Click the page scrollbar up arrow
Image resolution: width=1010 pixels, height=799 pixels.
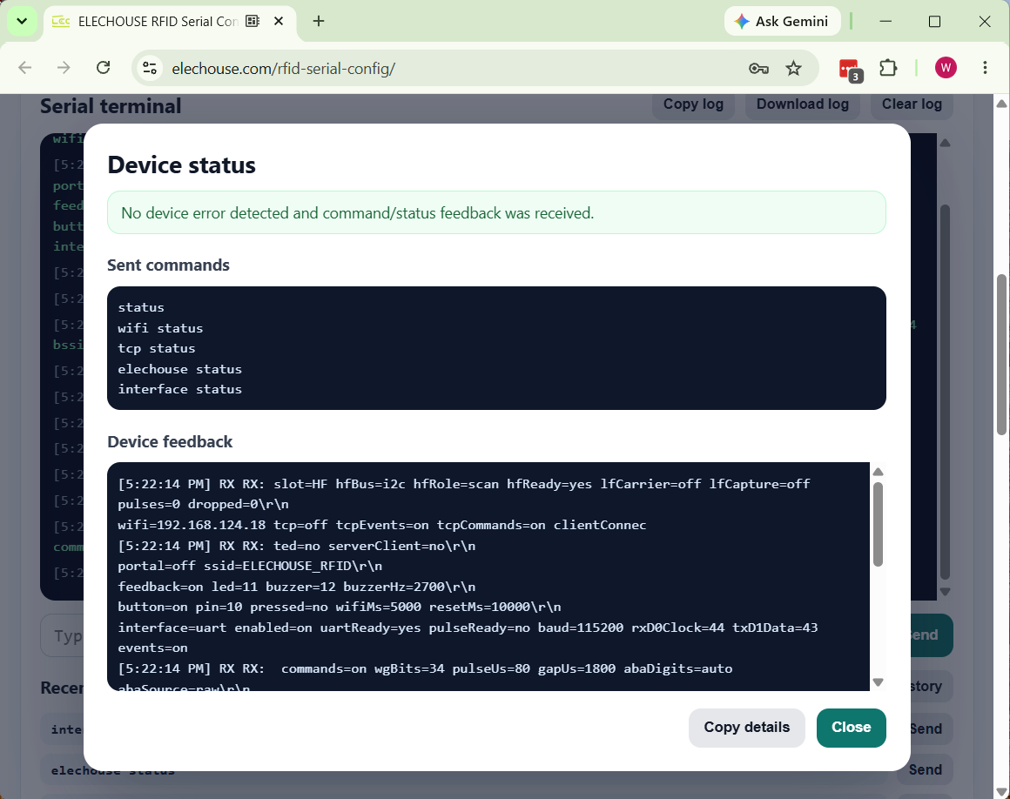(1001, 103)
